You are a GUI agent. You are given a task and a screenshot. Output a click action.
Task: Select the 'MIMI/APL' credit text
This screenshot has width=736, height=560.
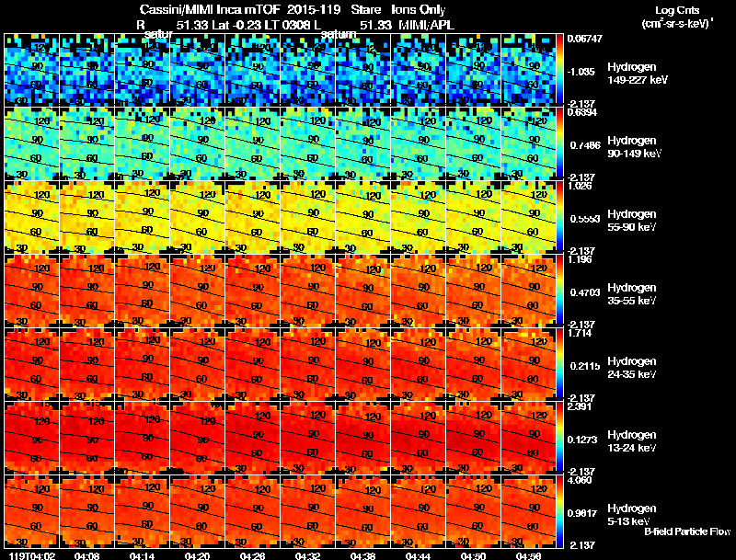click(x=426, y=26)
